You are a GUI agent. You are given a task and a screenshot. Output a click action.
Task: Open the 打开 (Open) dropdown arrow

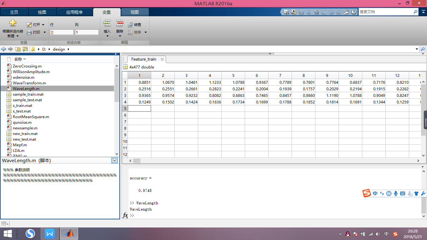[43, 25]
